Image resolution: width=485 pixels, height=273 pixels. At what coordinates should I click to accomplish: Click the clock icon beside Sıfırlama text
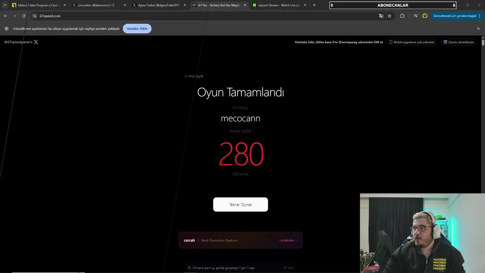click(x=189, y=268)
